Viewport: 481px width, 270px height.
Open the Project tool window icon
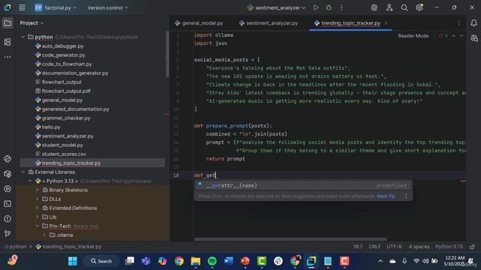[x=8, y=23]
